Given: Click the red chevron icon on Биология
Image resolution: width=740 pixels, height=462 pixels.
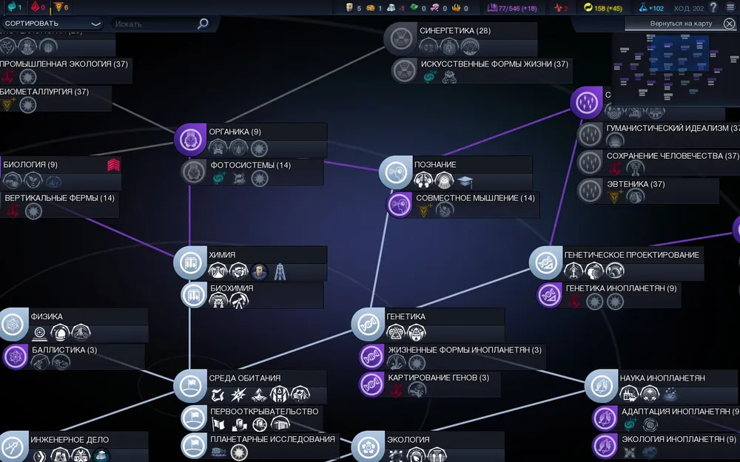Looking at the screenshot, I should (x=113, y=165).
